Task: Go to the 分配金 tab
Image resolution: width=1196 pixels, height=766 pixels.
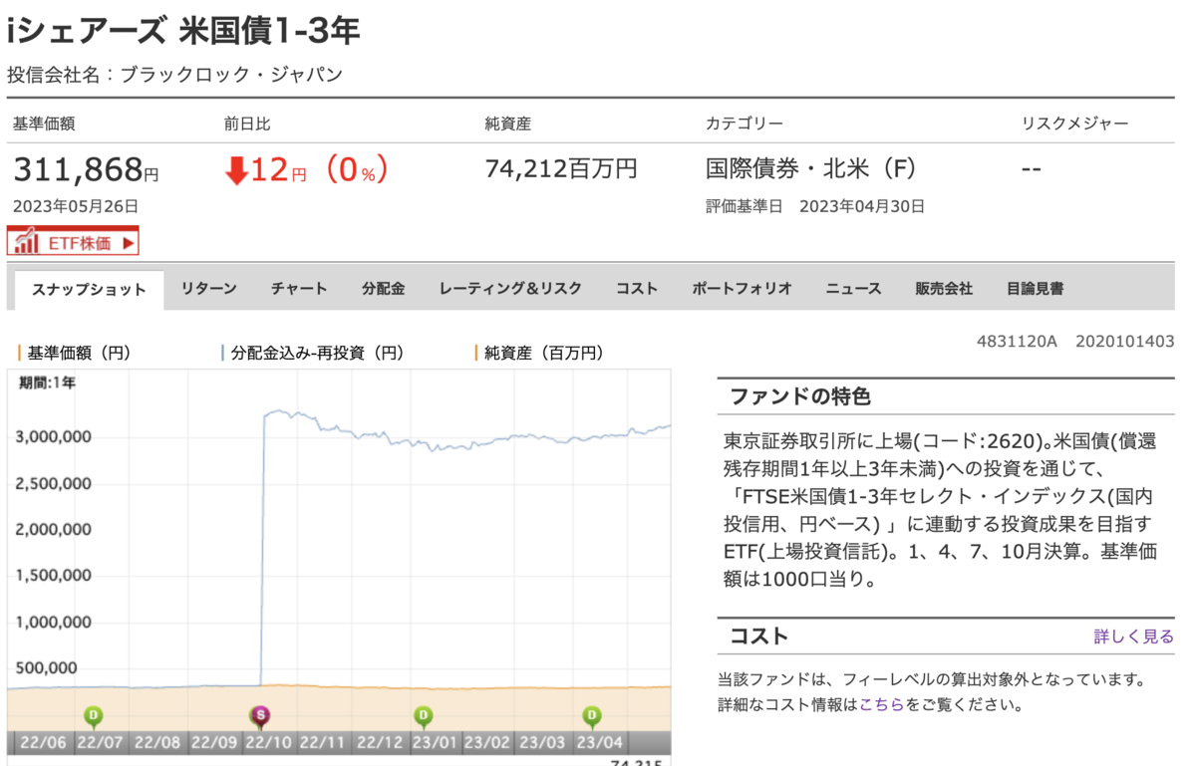Action: point(384,289)
